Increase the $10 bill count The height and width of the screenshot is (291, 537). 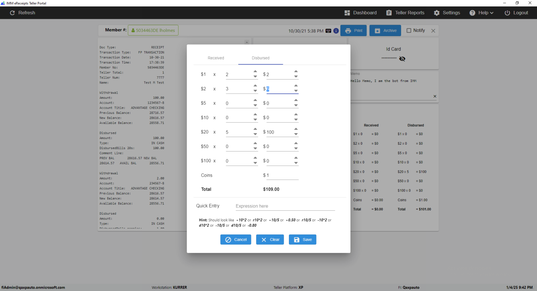pyautogui.click(x=255, y=115)
